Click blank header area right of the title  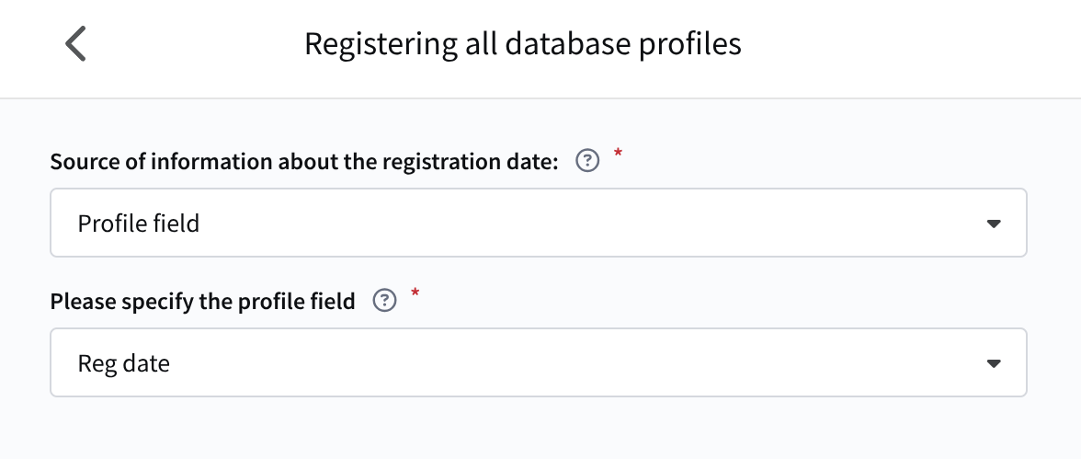[910, 44]
